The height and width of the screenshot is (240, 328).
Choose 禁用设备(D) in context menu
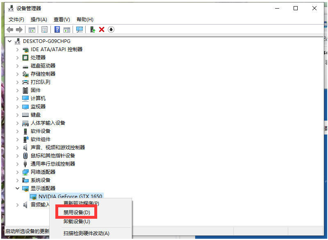[x=77, y=213]
